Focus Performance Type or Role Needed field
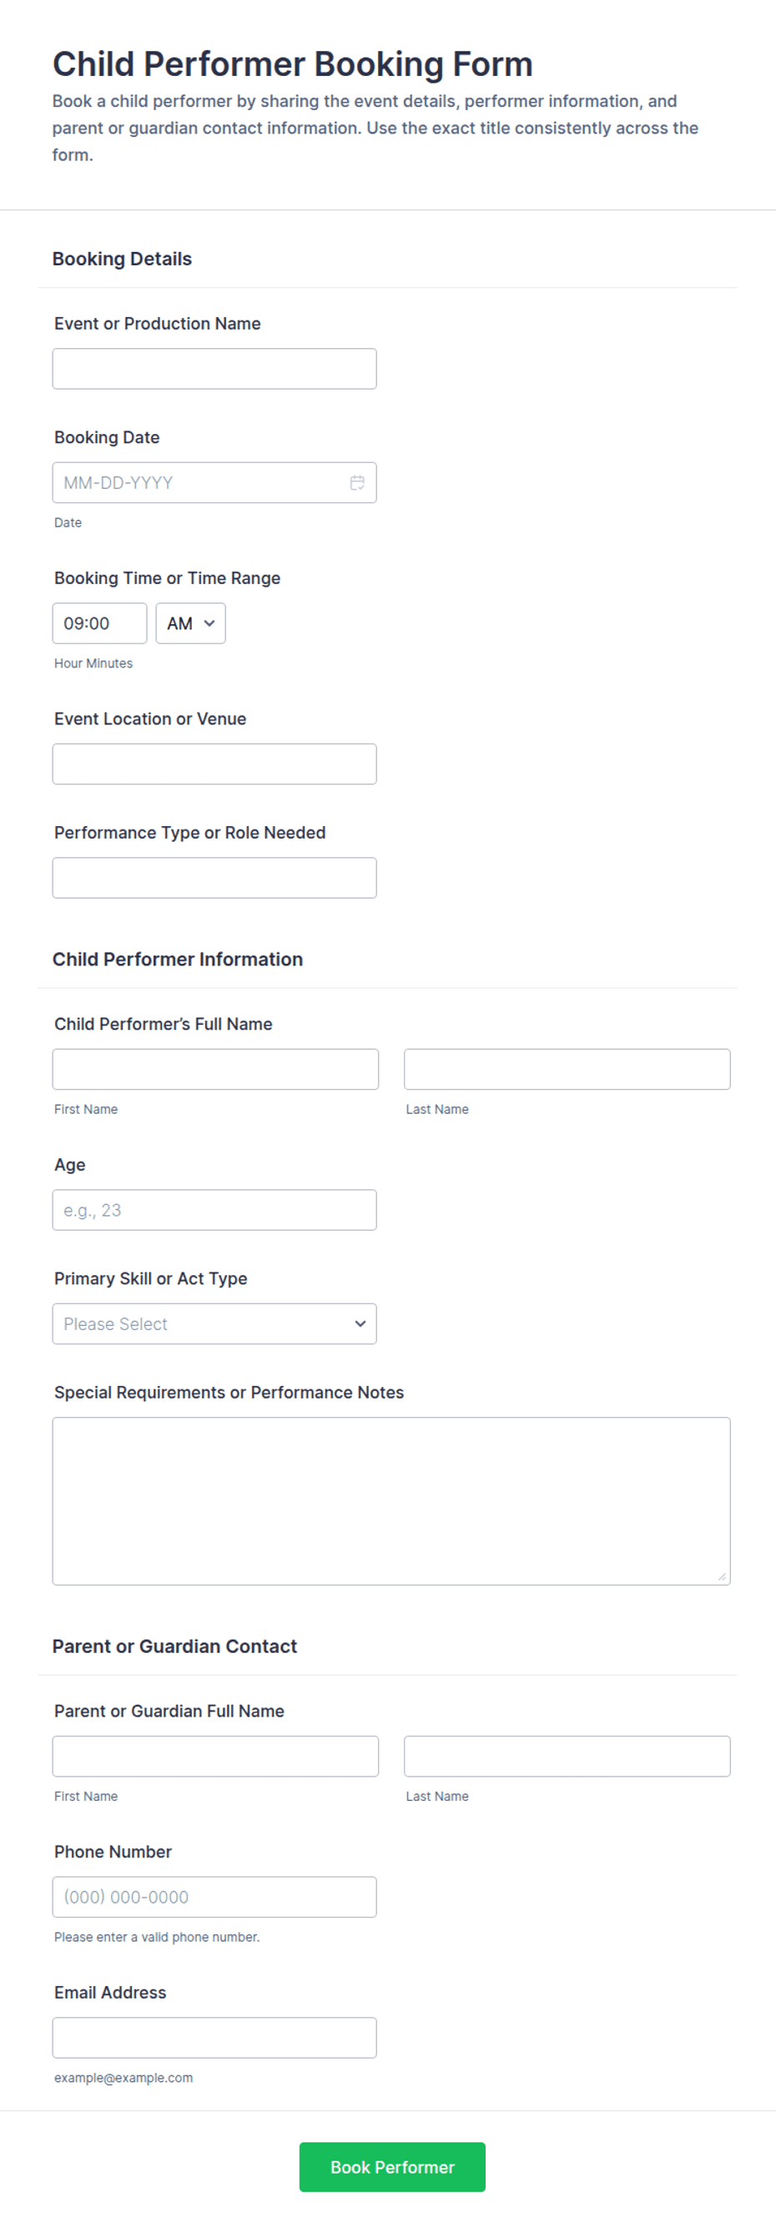Viewport: 776px width, 2233px height. tap(214, 878)
